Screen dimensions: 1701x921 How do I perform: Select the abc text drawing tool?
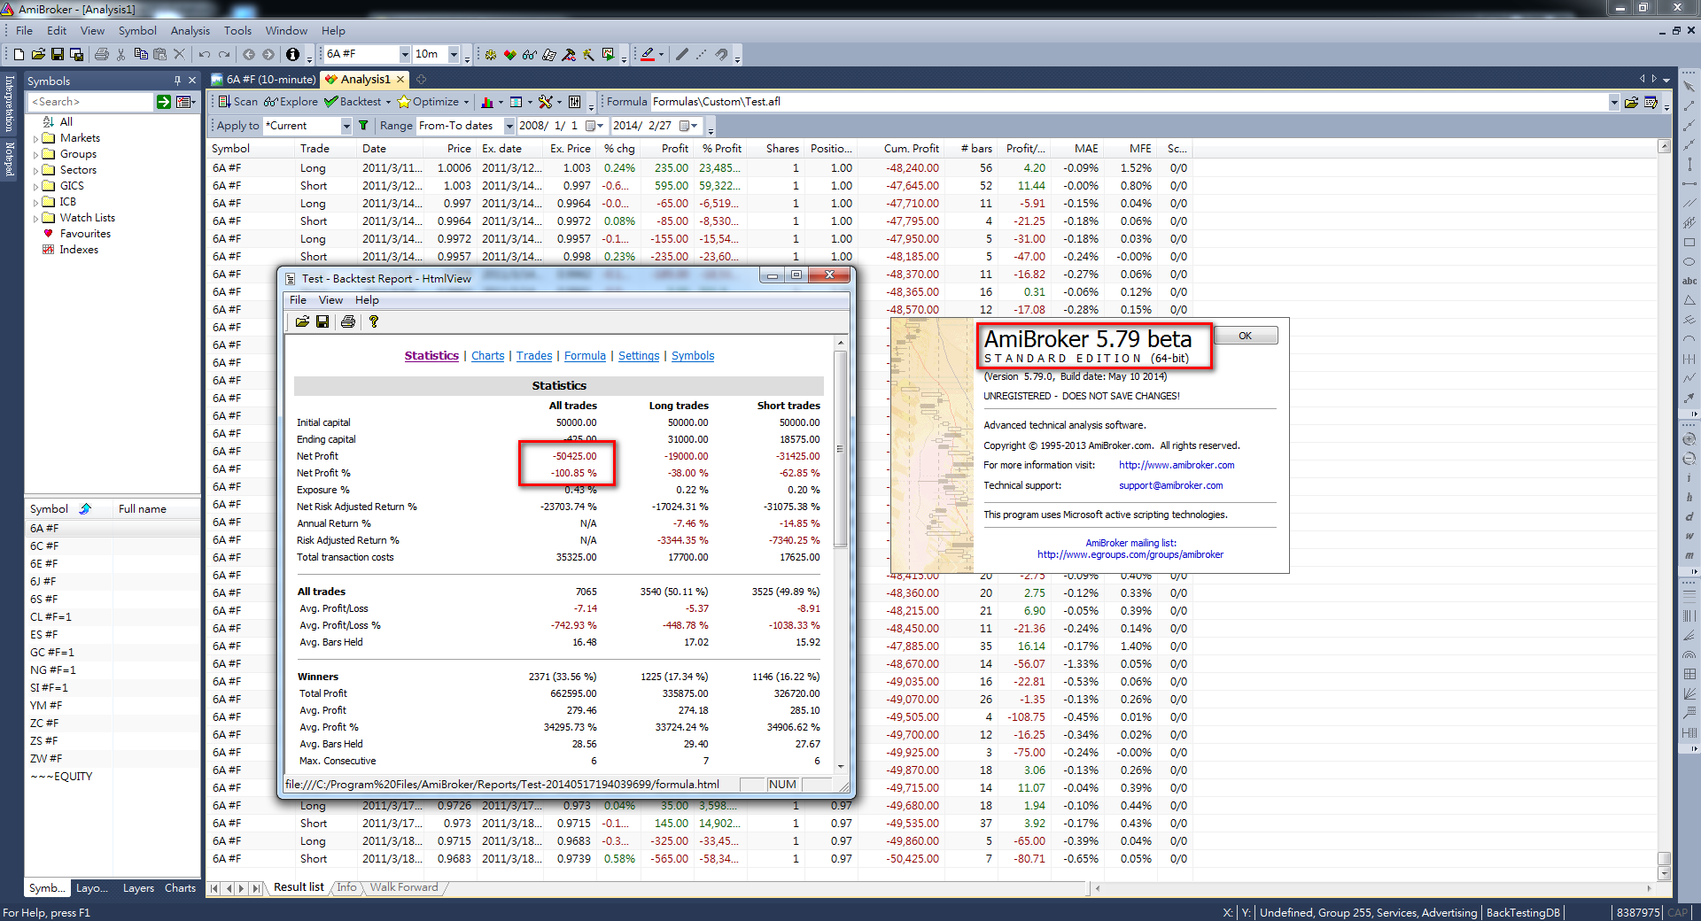1689,281
